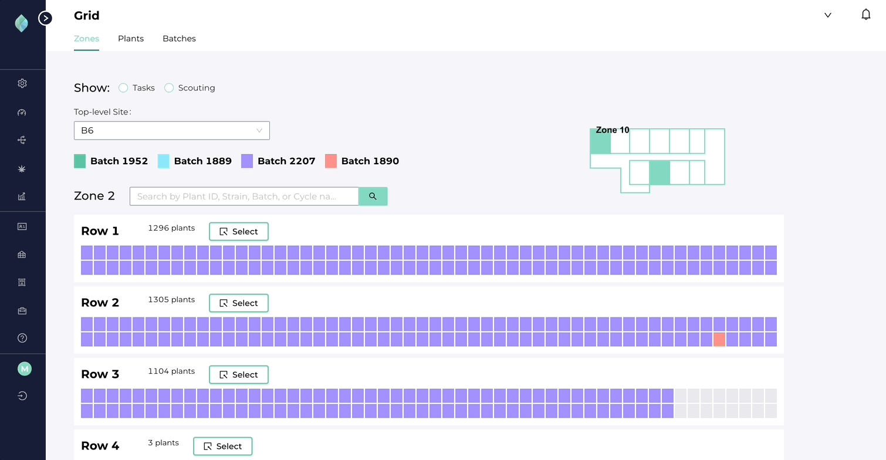Open help via question mark icon

(x=22, y=338)
